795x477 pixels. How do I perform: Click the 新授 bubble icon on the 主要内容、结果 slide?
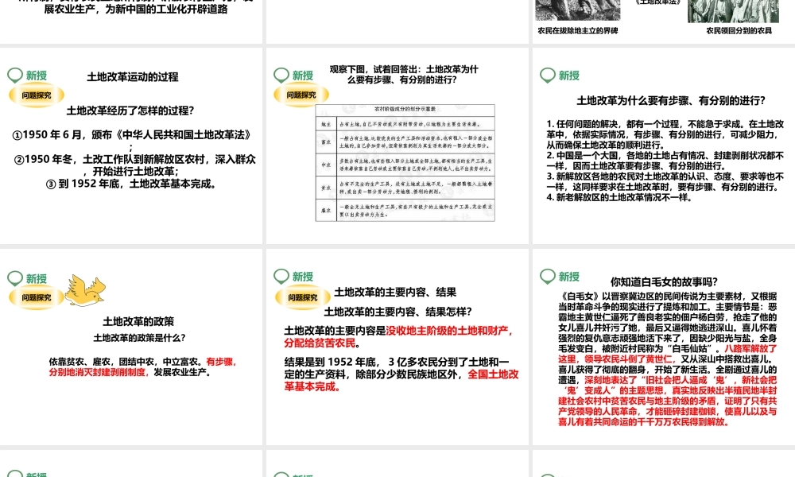281,277
